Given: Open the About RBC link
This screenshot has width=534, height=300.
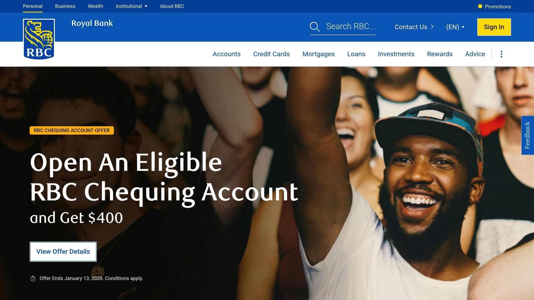Looking at the screenshot, I should point(172,6).
